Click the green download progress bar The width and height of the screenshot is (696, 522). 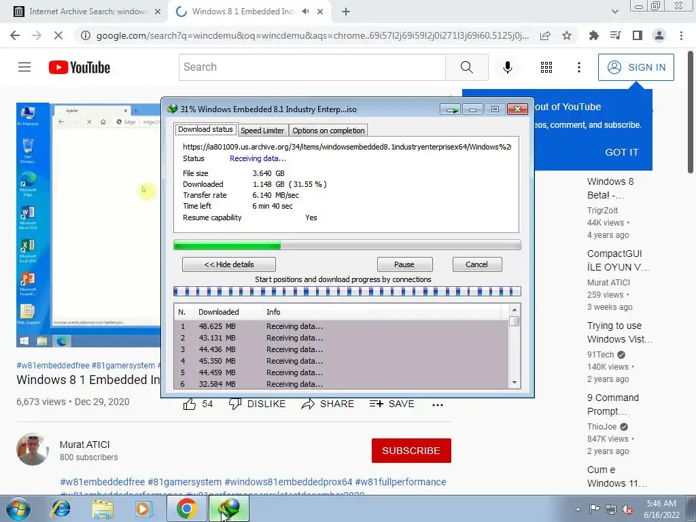347,245
